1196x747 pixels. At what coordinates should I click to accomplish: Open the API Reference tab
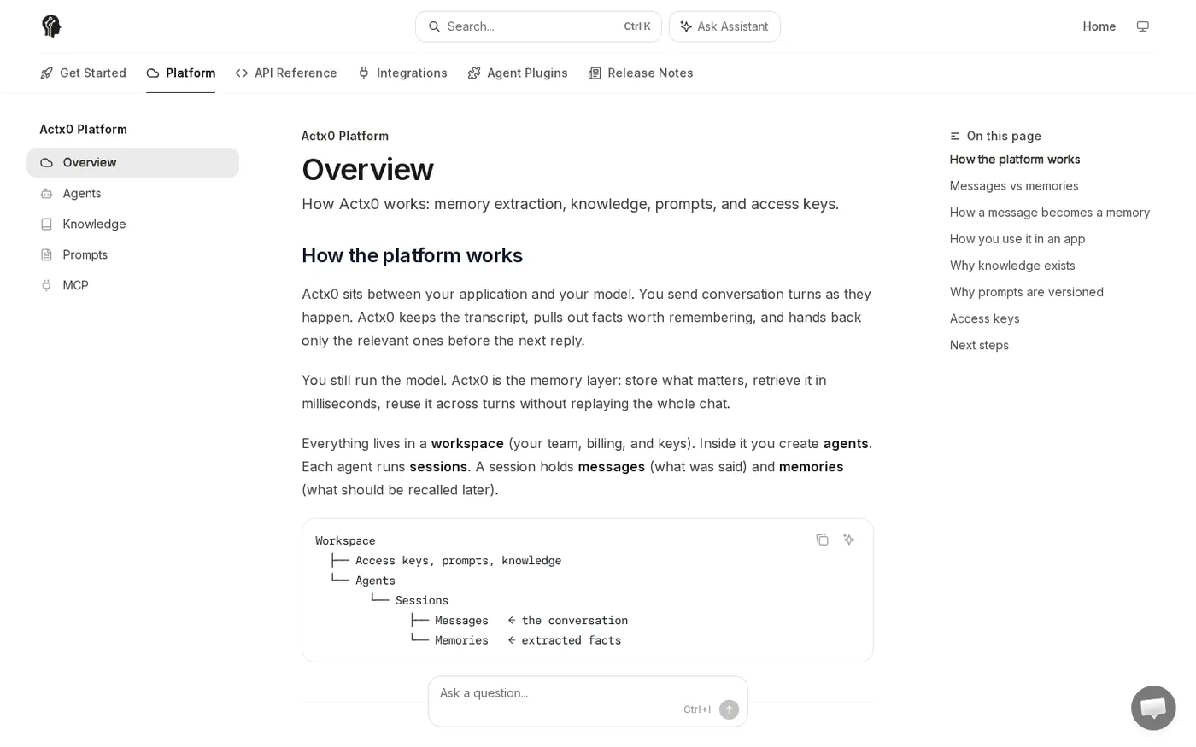coord(286,73)
